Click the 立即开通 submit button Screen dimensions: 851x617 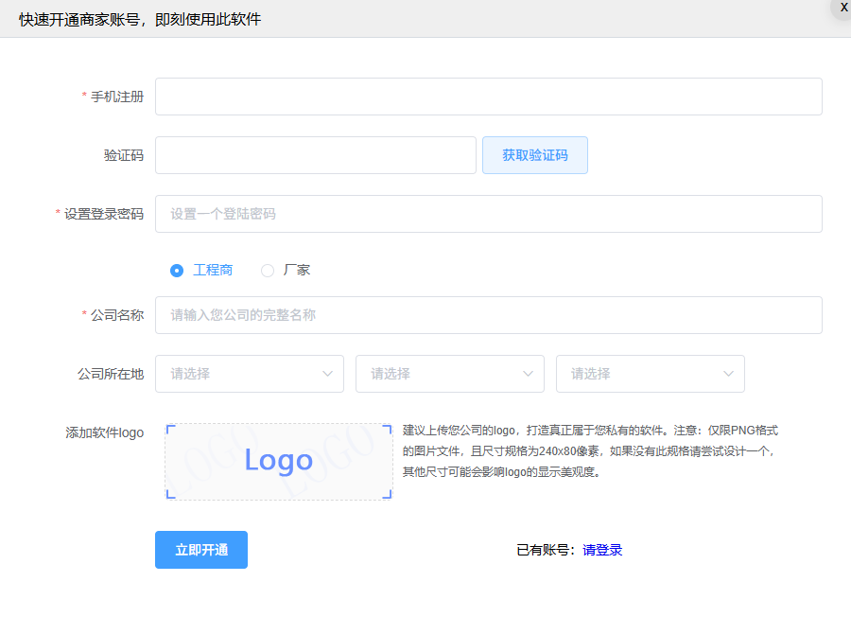[201, 550]
